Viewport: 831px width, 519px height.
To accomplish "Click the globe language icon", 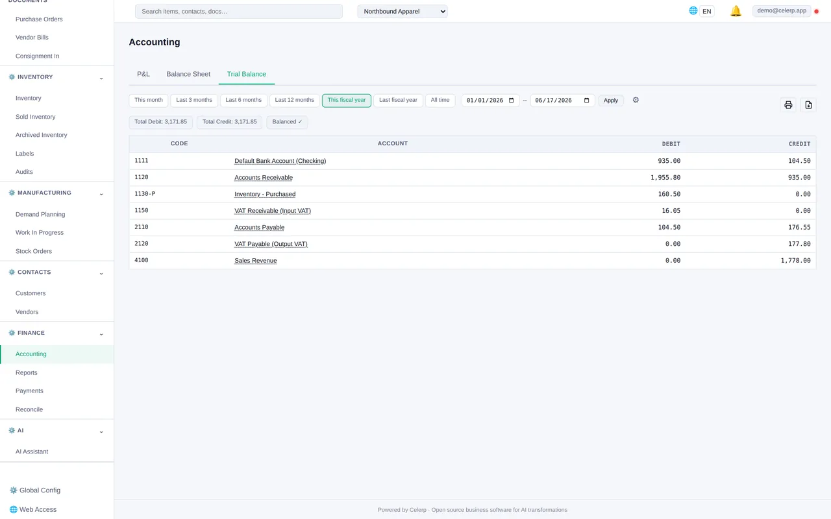I will coord(693,10).
